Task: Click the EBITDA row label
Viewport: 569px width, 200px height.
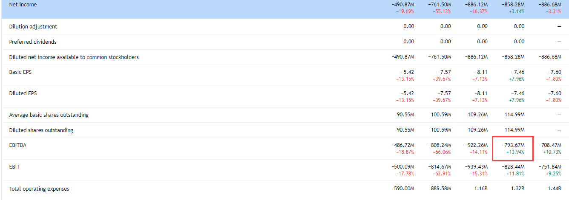Action: click(x=18, y=145)
